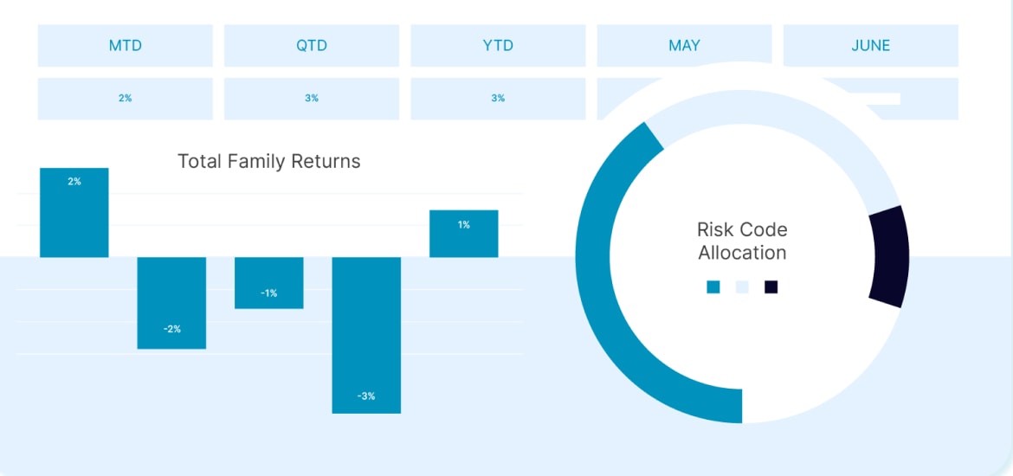The image size is (1013, 476).
Task: Select the -2% negative bar
Action: 171,303
